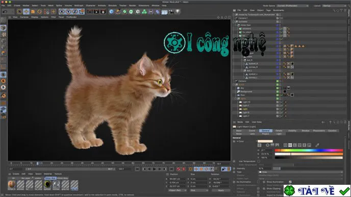351x197 pixels.
Task: Click the Undo arrow in the top toolbar
Action: coord(5,11)
